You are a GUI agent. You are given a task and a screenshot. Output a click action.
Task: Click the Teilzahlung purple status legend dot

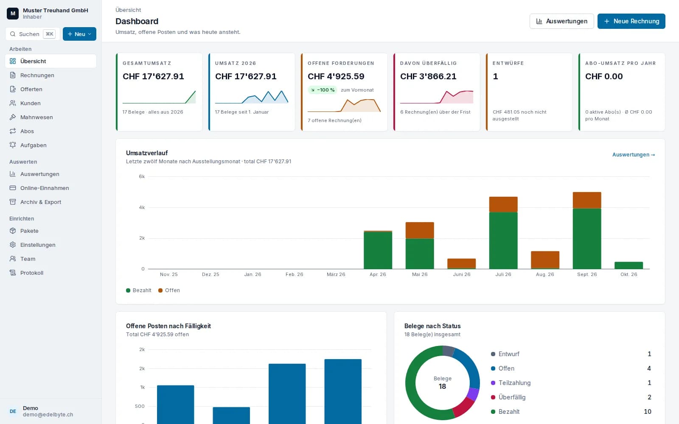point(493,383)
